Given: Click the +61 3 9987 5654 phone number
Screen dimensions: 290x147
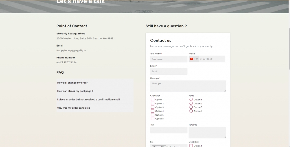Looking at the screenshot, I should click(x=67, y=62).
